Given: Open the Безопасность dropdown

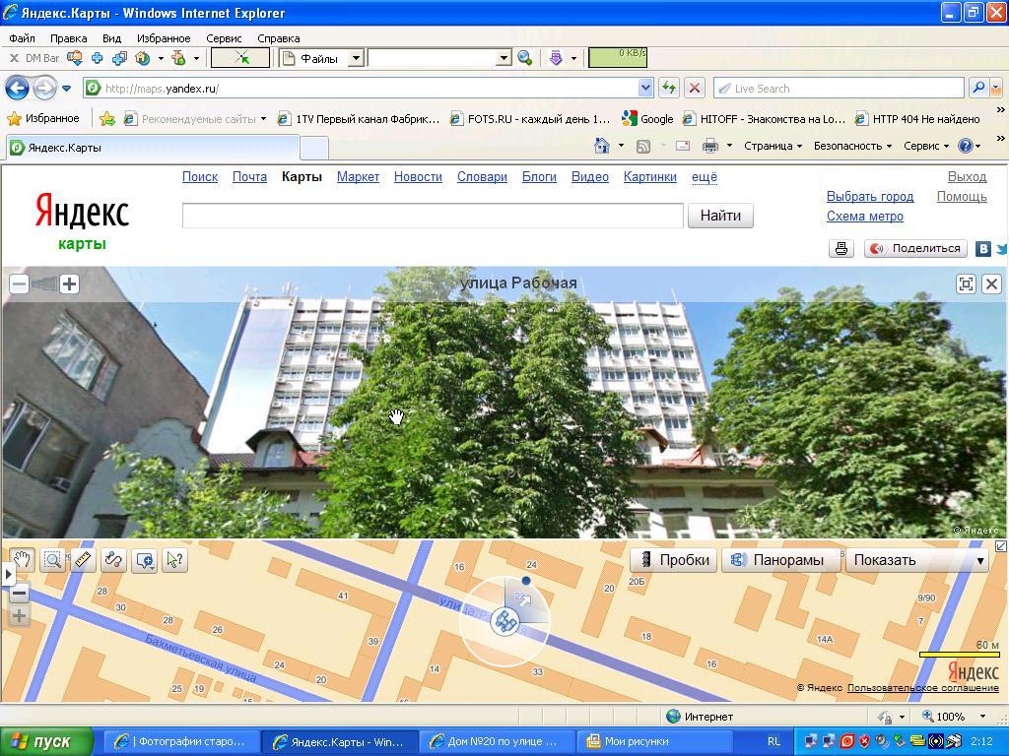Looking at the screenshot, I should click(852, 146).
